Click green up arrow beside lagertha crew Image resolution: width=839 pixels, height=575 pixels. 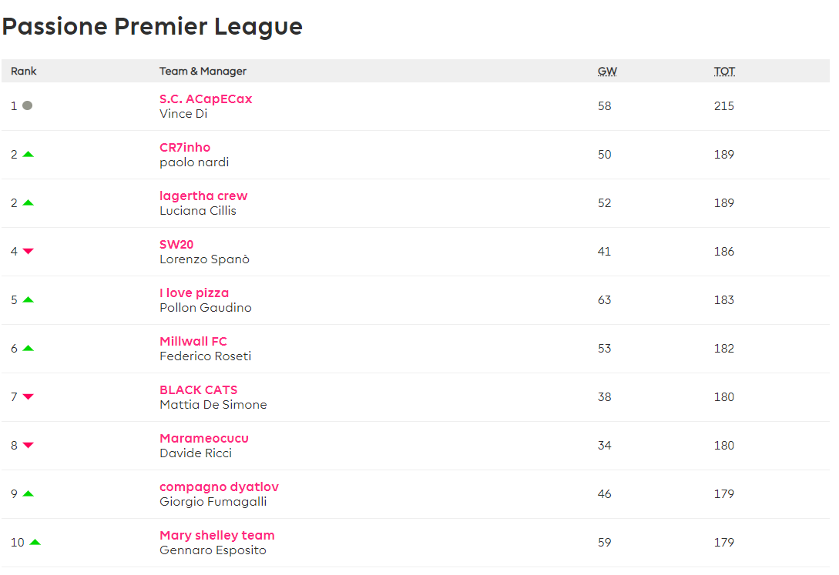29,203
